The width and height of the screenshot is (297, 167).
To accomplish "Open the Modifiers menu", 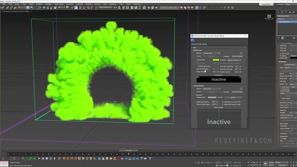I will coord(39,4).
